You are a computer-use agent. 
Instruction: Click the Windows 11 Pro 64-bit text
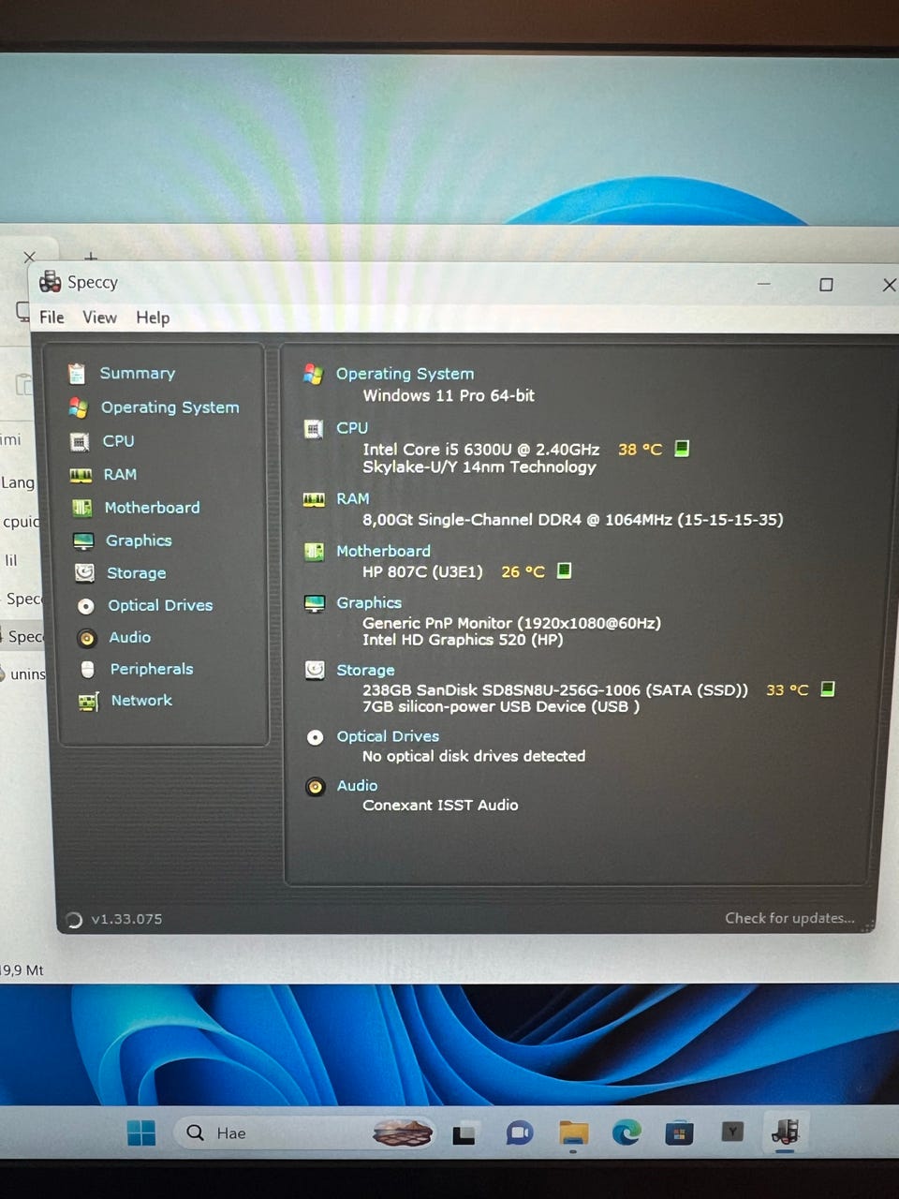point(449,396)
